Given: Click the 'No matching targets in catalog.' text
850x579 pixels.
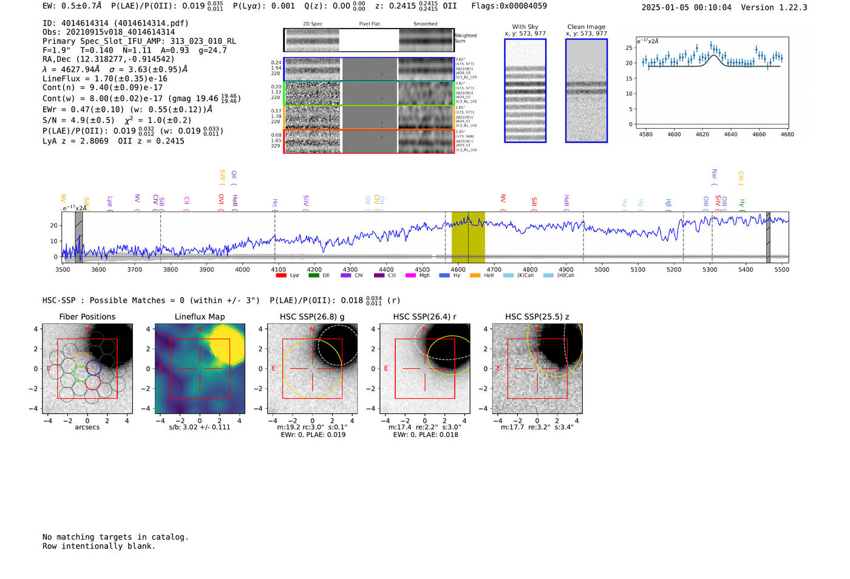Looking at the screenshot, I should (x=115, y=537).
